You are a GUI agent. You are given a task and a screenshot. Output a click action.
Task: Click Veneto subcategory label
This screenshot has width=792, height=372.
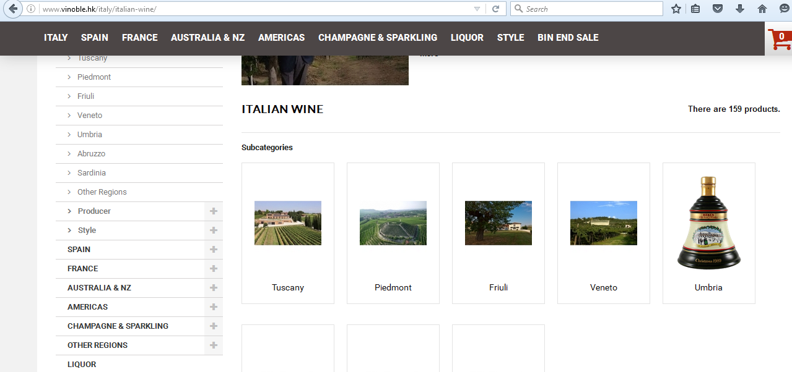click(x=604, y=288)
